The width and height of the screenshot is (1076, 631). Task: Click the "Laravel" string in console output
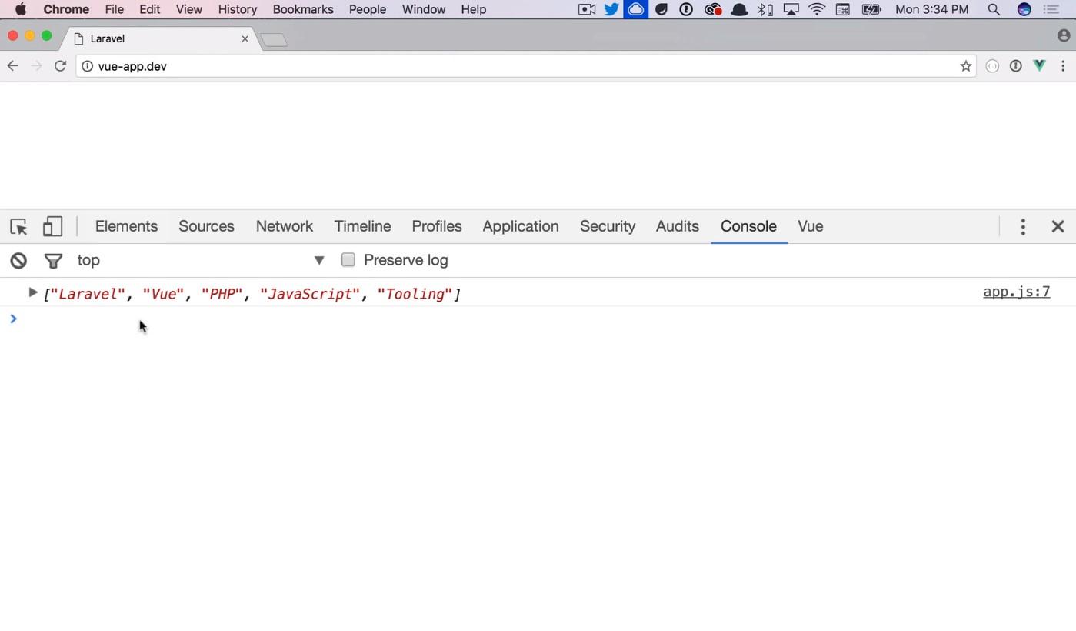click(x=88, y=294)
